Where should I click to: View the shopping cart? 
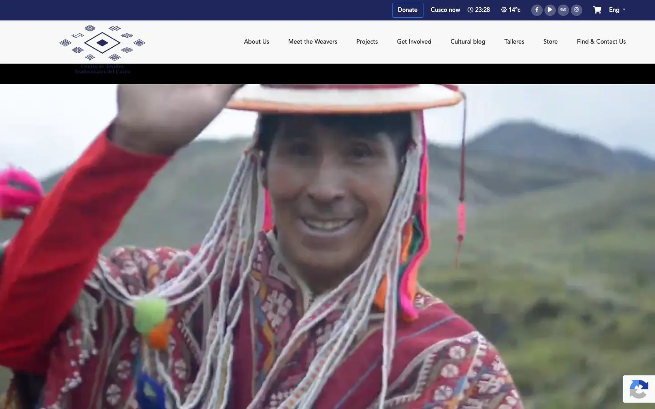coord(597,10)
